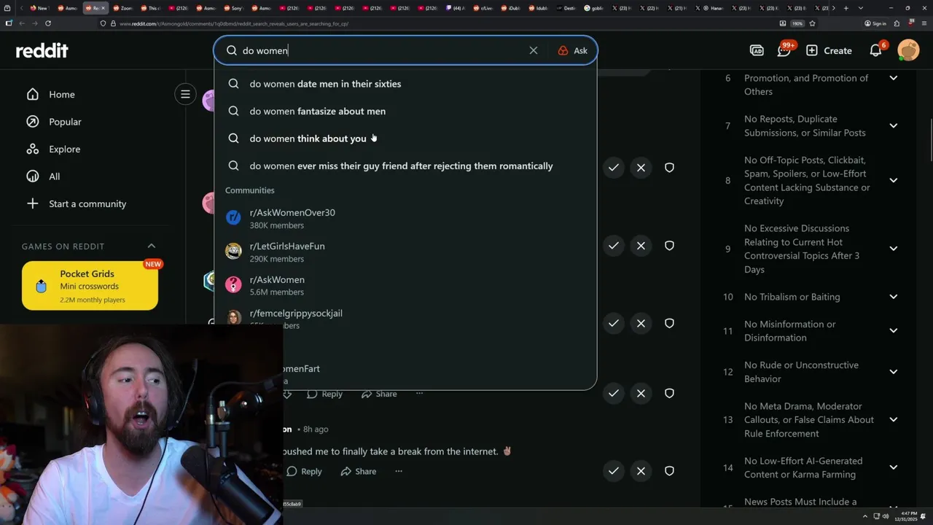Expand rule 10 No Tribalism or Baiting
Image resolution: width=933 pixels, height=525 pixels.
tap(893, 297)
